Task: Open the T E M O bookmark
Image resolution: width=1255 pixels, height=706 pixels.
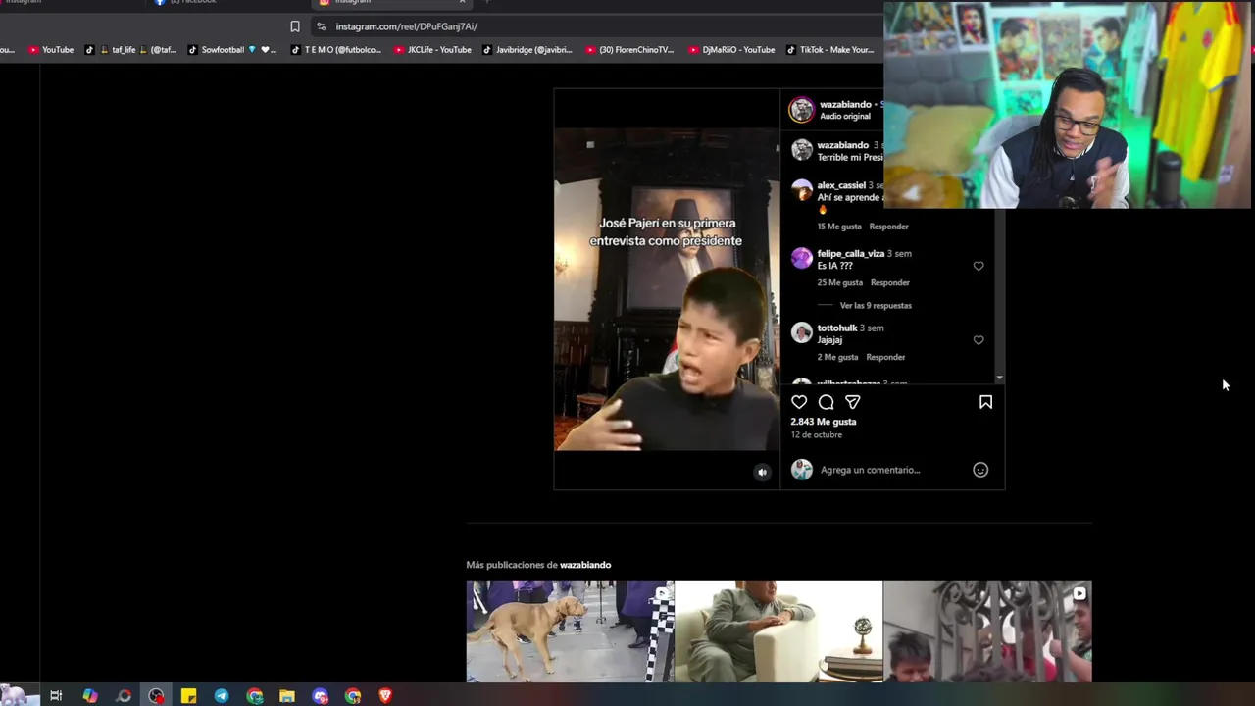Action: (336, 50)
